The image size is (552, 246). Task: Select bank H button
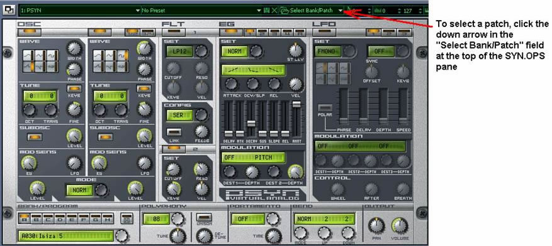click(108, 219)
